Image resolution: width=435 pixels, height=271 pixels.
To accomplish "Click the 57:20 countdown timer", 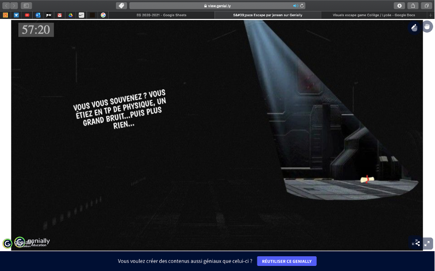I will click(36, 30).
